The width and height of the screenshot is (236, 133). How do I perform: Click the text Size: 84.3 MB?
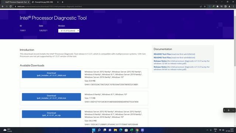(x=90, y=121)
